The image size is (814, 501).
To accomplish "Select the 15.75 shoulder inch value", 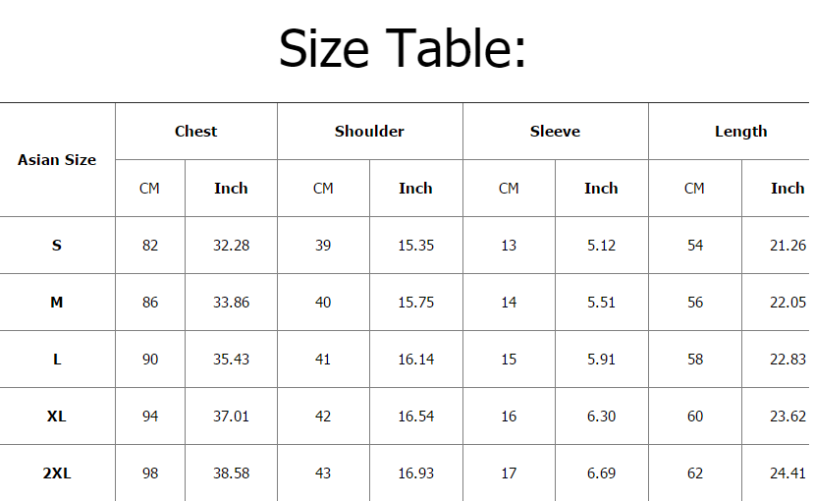I will [415, 303].
